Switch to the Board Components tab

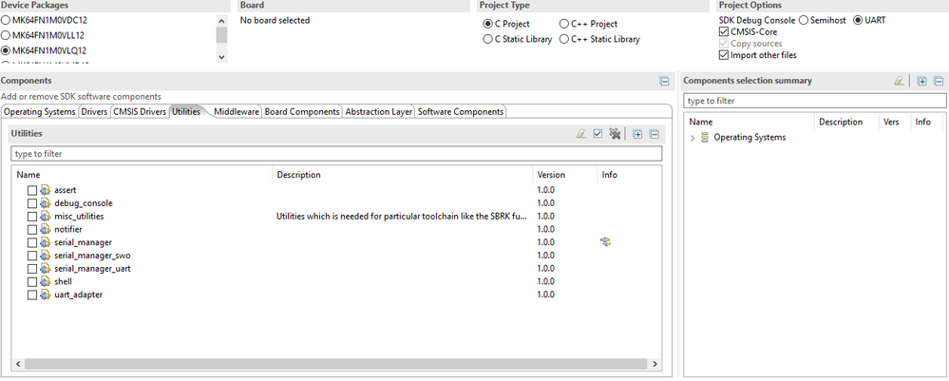pyautogui.click(x=302, y=112)
